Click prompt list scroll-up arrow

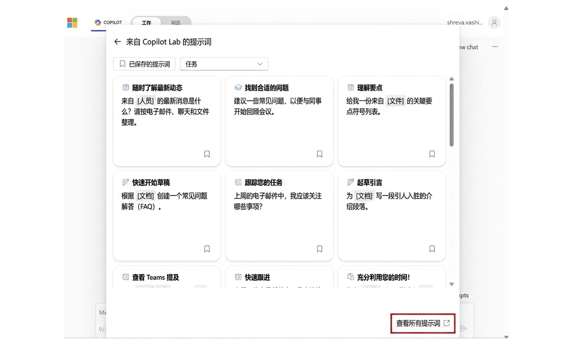click(x=452, y=79)
